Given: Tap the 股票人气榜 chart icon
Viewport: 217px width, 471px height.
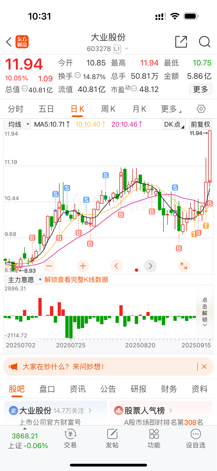Looking at the screenshot, I should click(x=119, y=410).
